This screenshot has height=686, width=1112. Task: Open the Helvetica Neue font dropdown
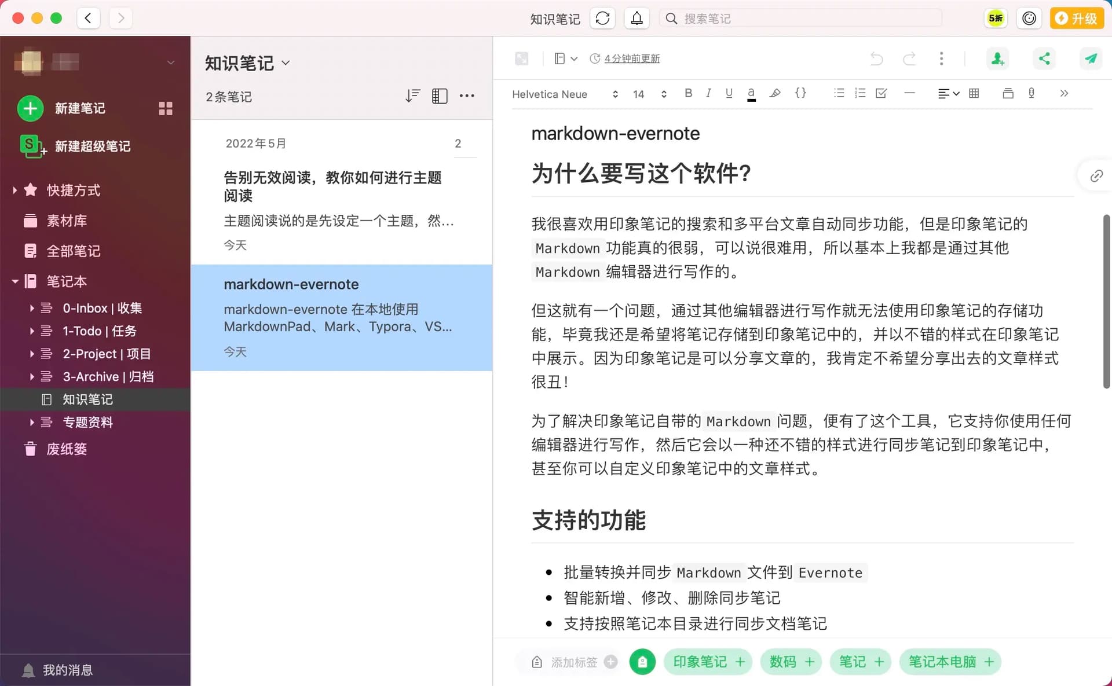coord(565,94)
